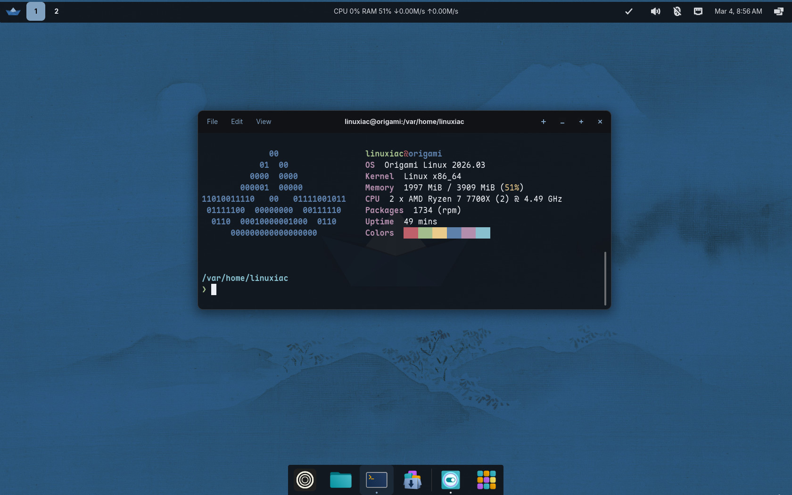Image resolution: width=792 pixels, height=495 pixels.
Task: Click the terminal icon in the dock
Action: pos(377,480)
